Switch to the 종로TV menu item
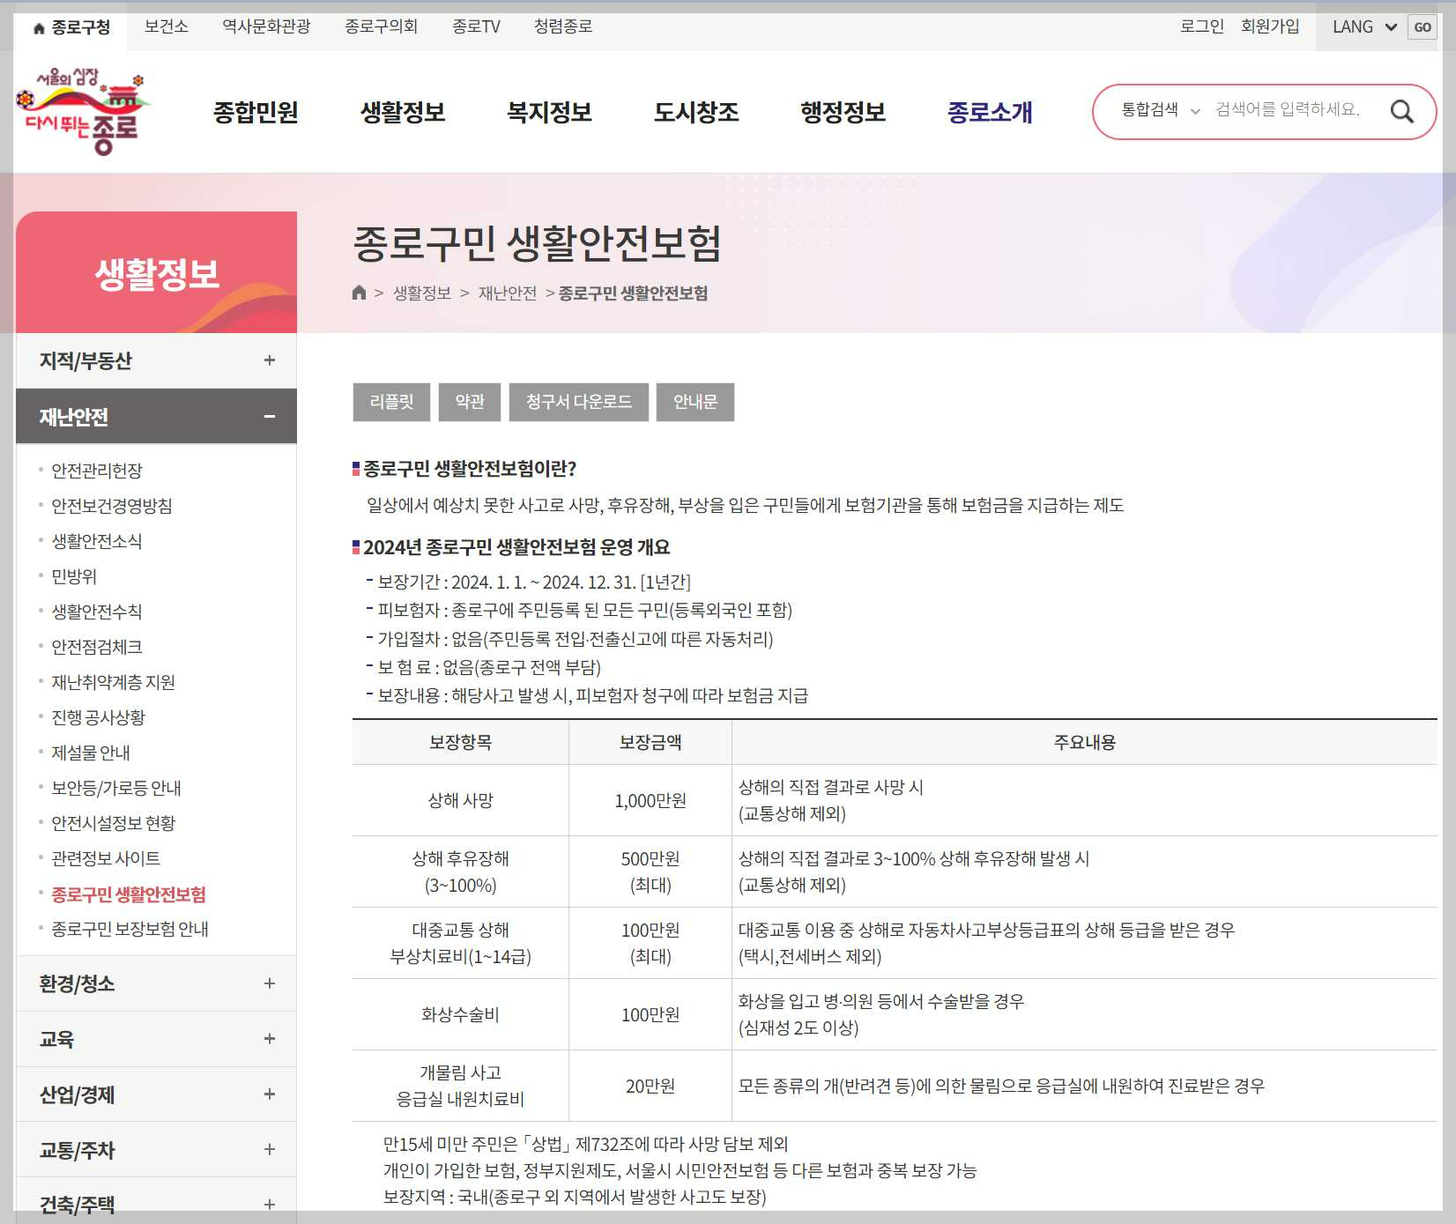1456x1224 pixels. 476,26
